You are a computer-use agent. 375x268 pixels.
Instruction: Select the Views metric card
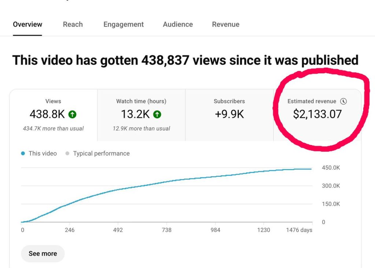(x=53, y=114)
